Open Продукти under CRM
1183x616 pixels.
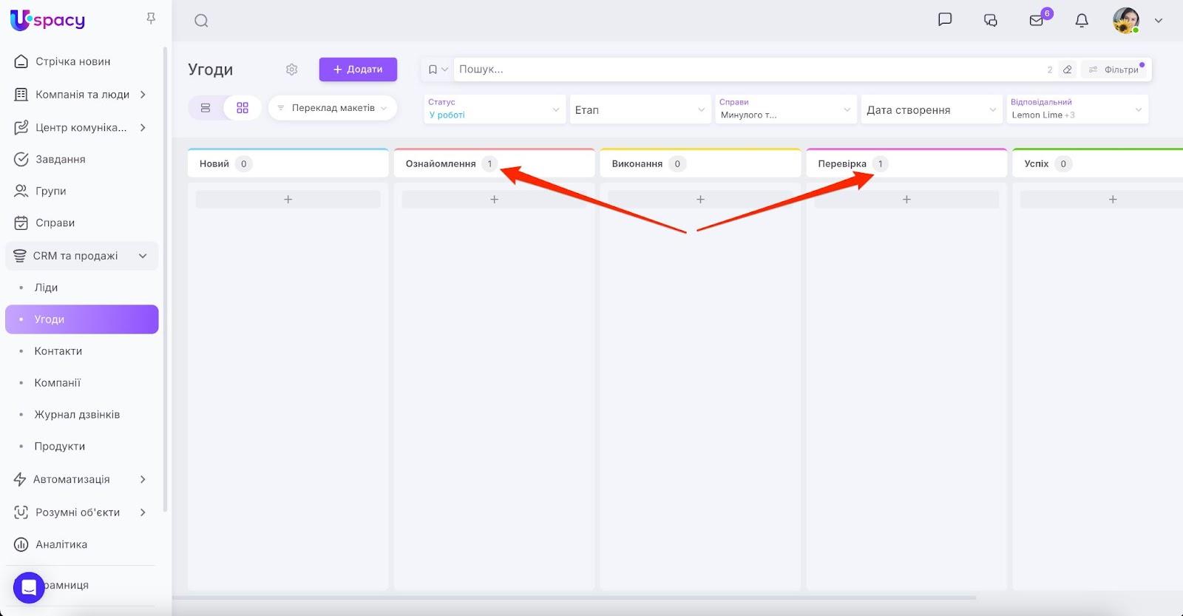coord(59,447)
